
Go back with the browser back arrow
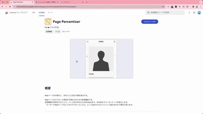click(x=3, y=7)
